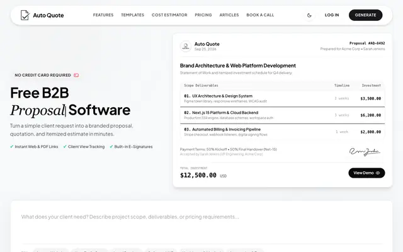Image resolution: width=403 pixels, height=252 pixels.
Task: Click the round Auto Quote avatar in proposal card
Action: tap(186, 46)
